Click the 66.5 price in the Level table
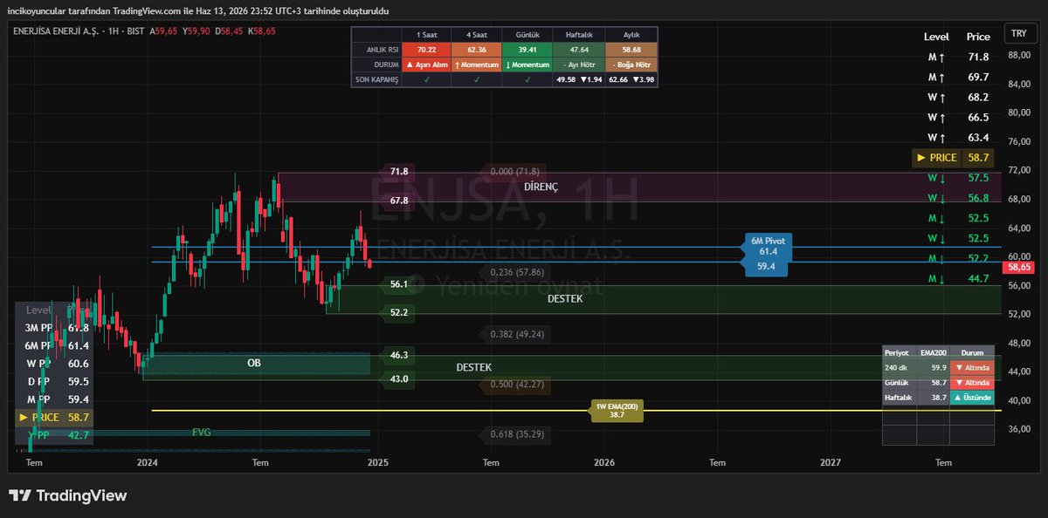Image resolution: width=1048 pixels, height=518 pixels. 978,117
